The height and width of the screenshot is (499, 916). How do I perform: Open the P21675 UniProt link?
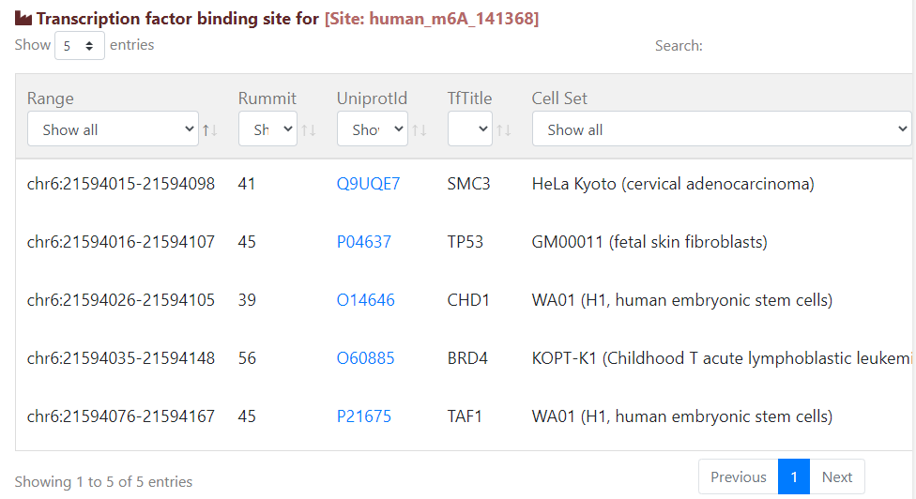coord(364,416)
